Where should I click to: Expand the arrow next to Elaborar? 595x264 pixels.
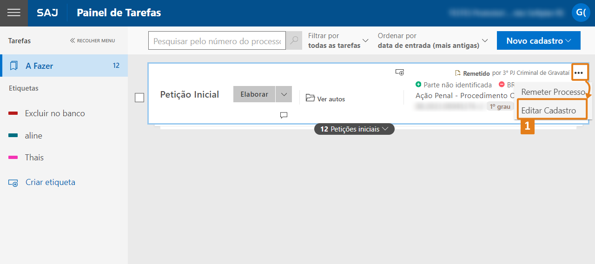tap(284, 94)
